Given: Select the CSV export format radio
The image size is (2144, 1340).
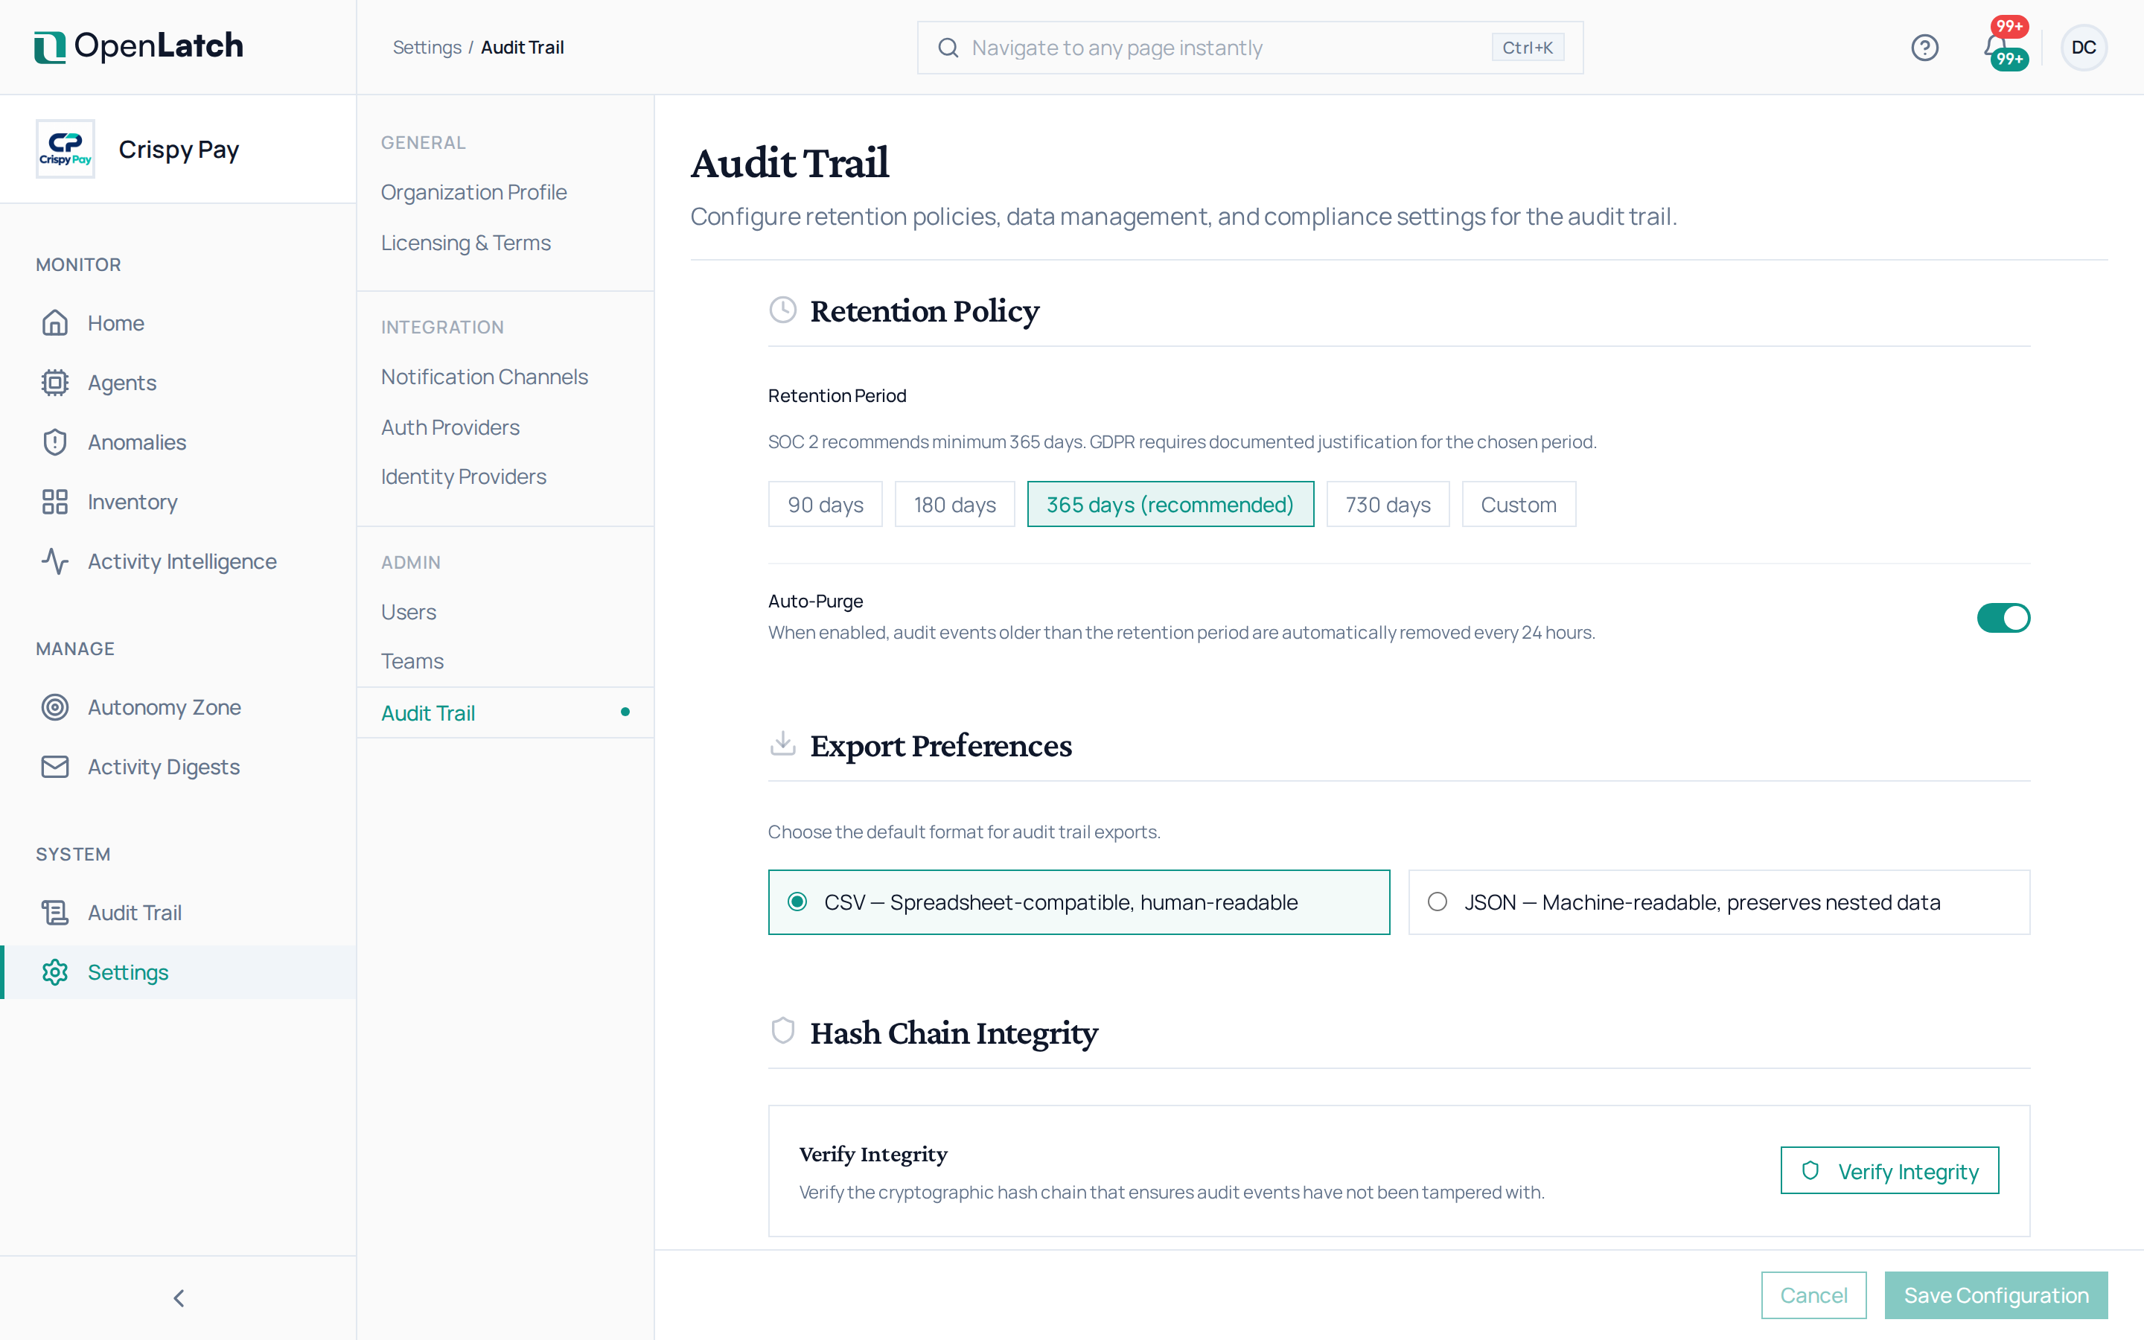Looking at the screenshot, I should pos(797,902).
